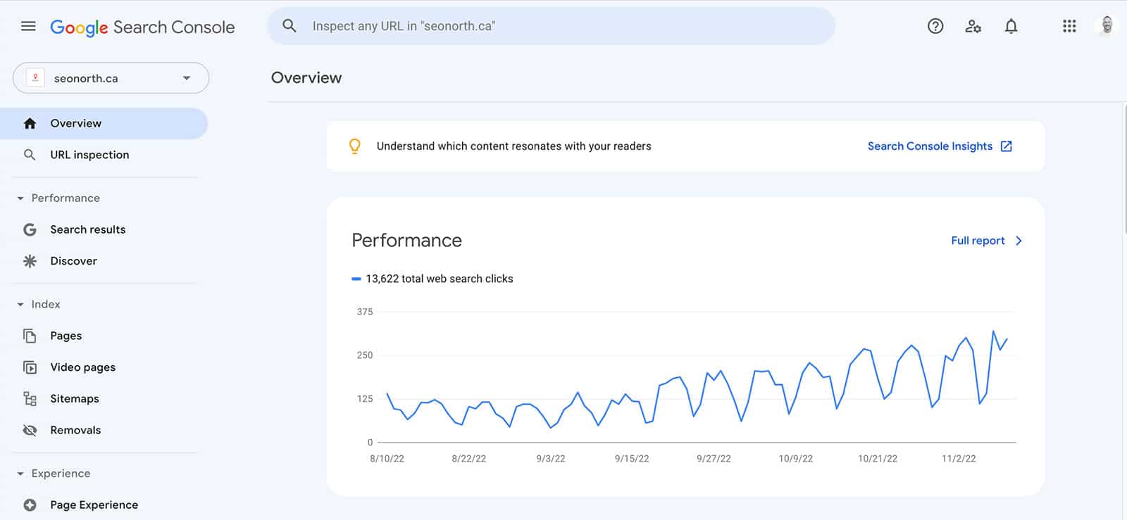Viewport: 1127px width, 520px height.
Task: Click the Page Experience plus-circle icon
Action: 30,505
